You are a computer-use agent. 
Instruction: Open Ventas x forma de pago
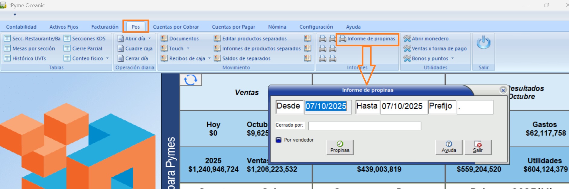click(x=435, y=48)
